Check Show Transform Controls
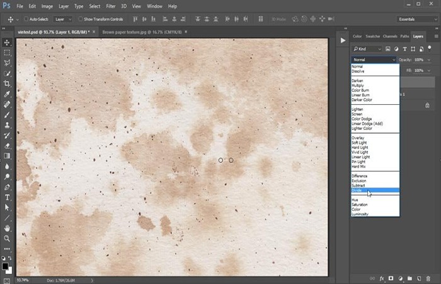This screenshot has width=441, height=284. 81,19
